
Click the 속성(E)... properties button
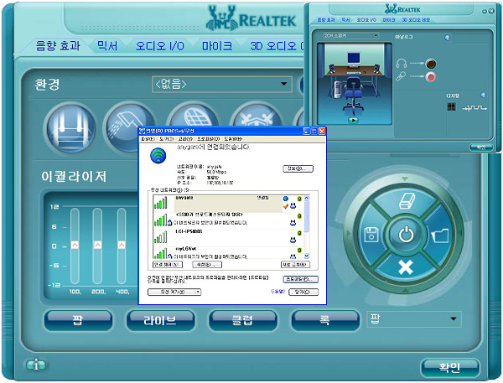point(207,265)
